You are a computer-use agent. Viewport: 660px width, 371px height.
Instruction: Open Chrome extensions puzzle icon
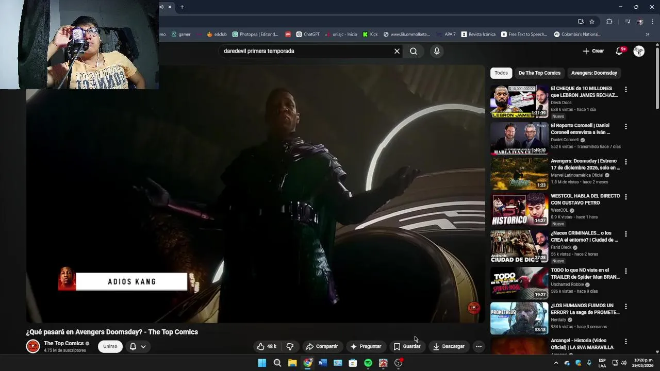[x=609, y=22]
